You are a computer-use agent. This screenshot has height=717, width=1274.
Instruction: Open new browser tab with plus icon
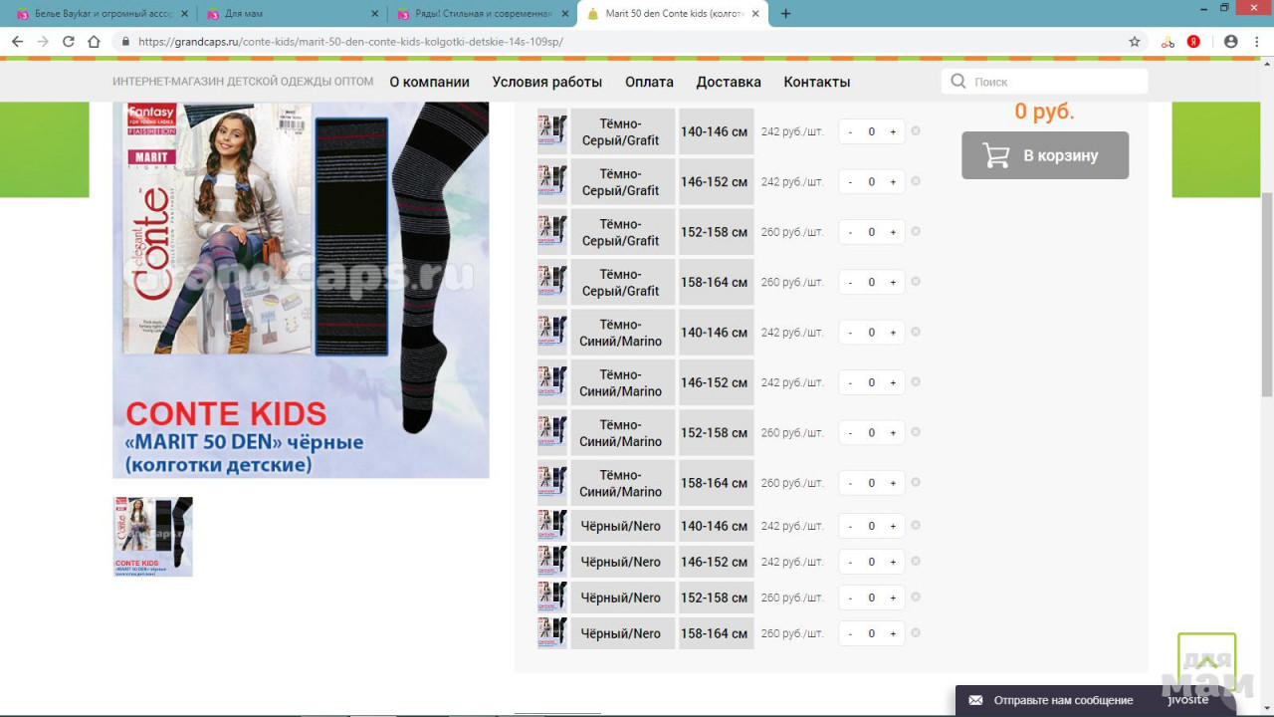tap(785, 14)
